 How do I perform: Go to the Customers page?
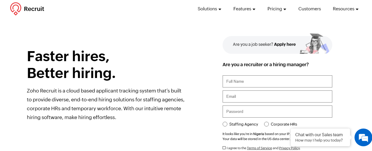(x=309, y=9)
